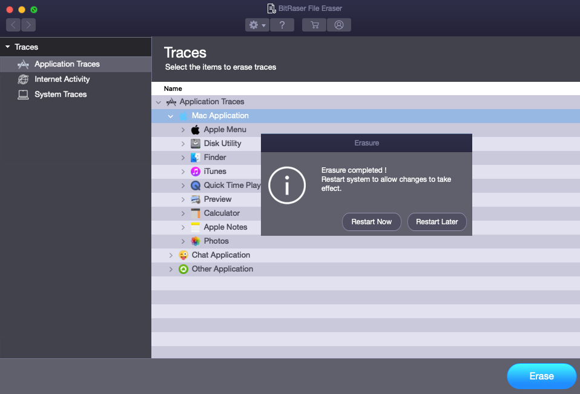
Task: Click the blue Erase button
Action: (541, 376)
